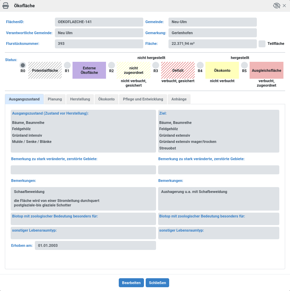Click the purple Externe Ökofläche swatch
The width and height of the screenshot is (290, 291).
point(89,70)
